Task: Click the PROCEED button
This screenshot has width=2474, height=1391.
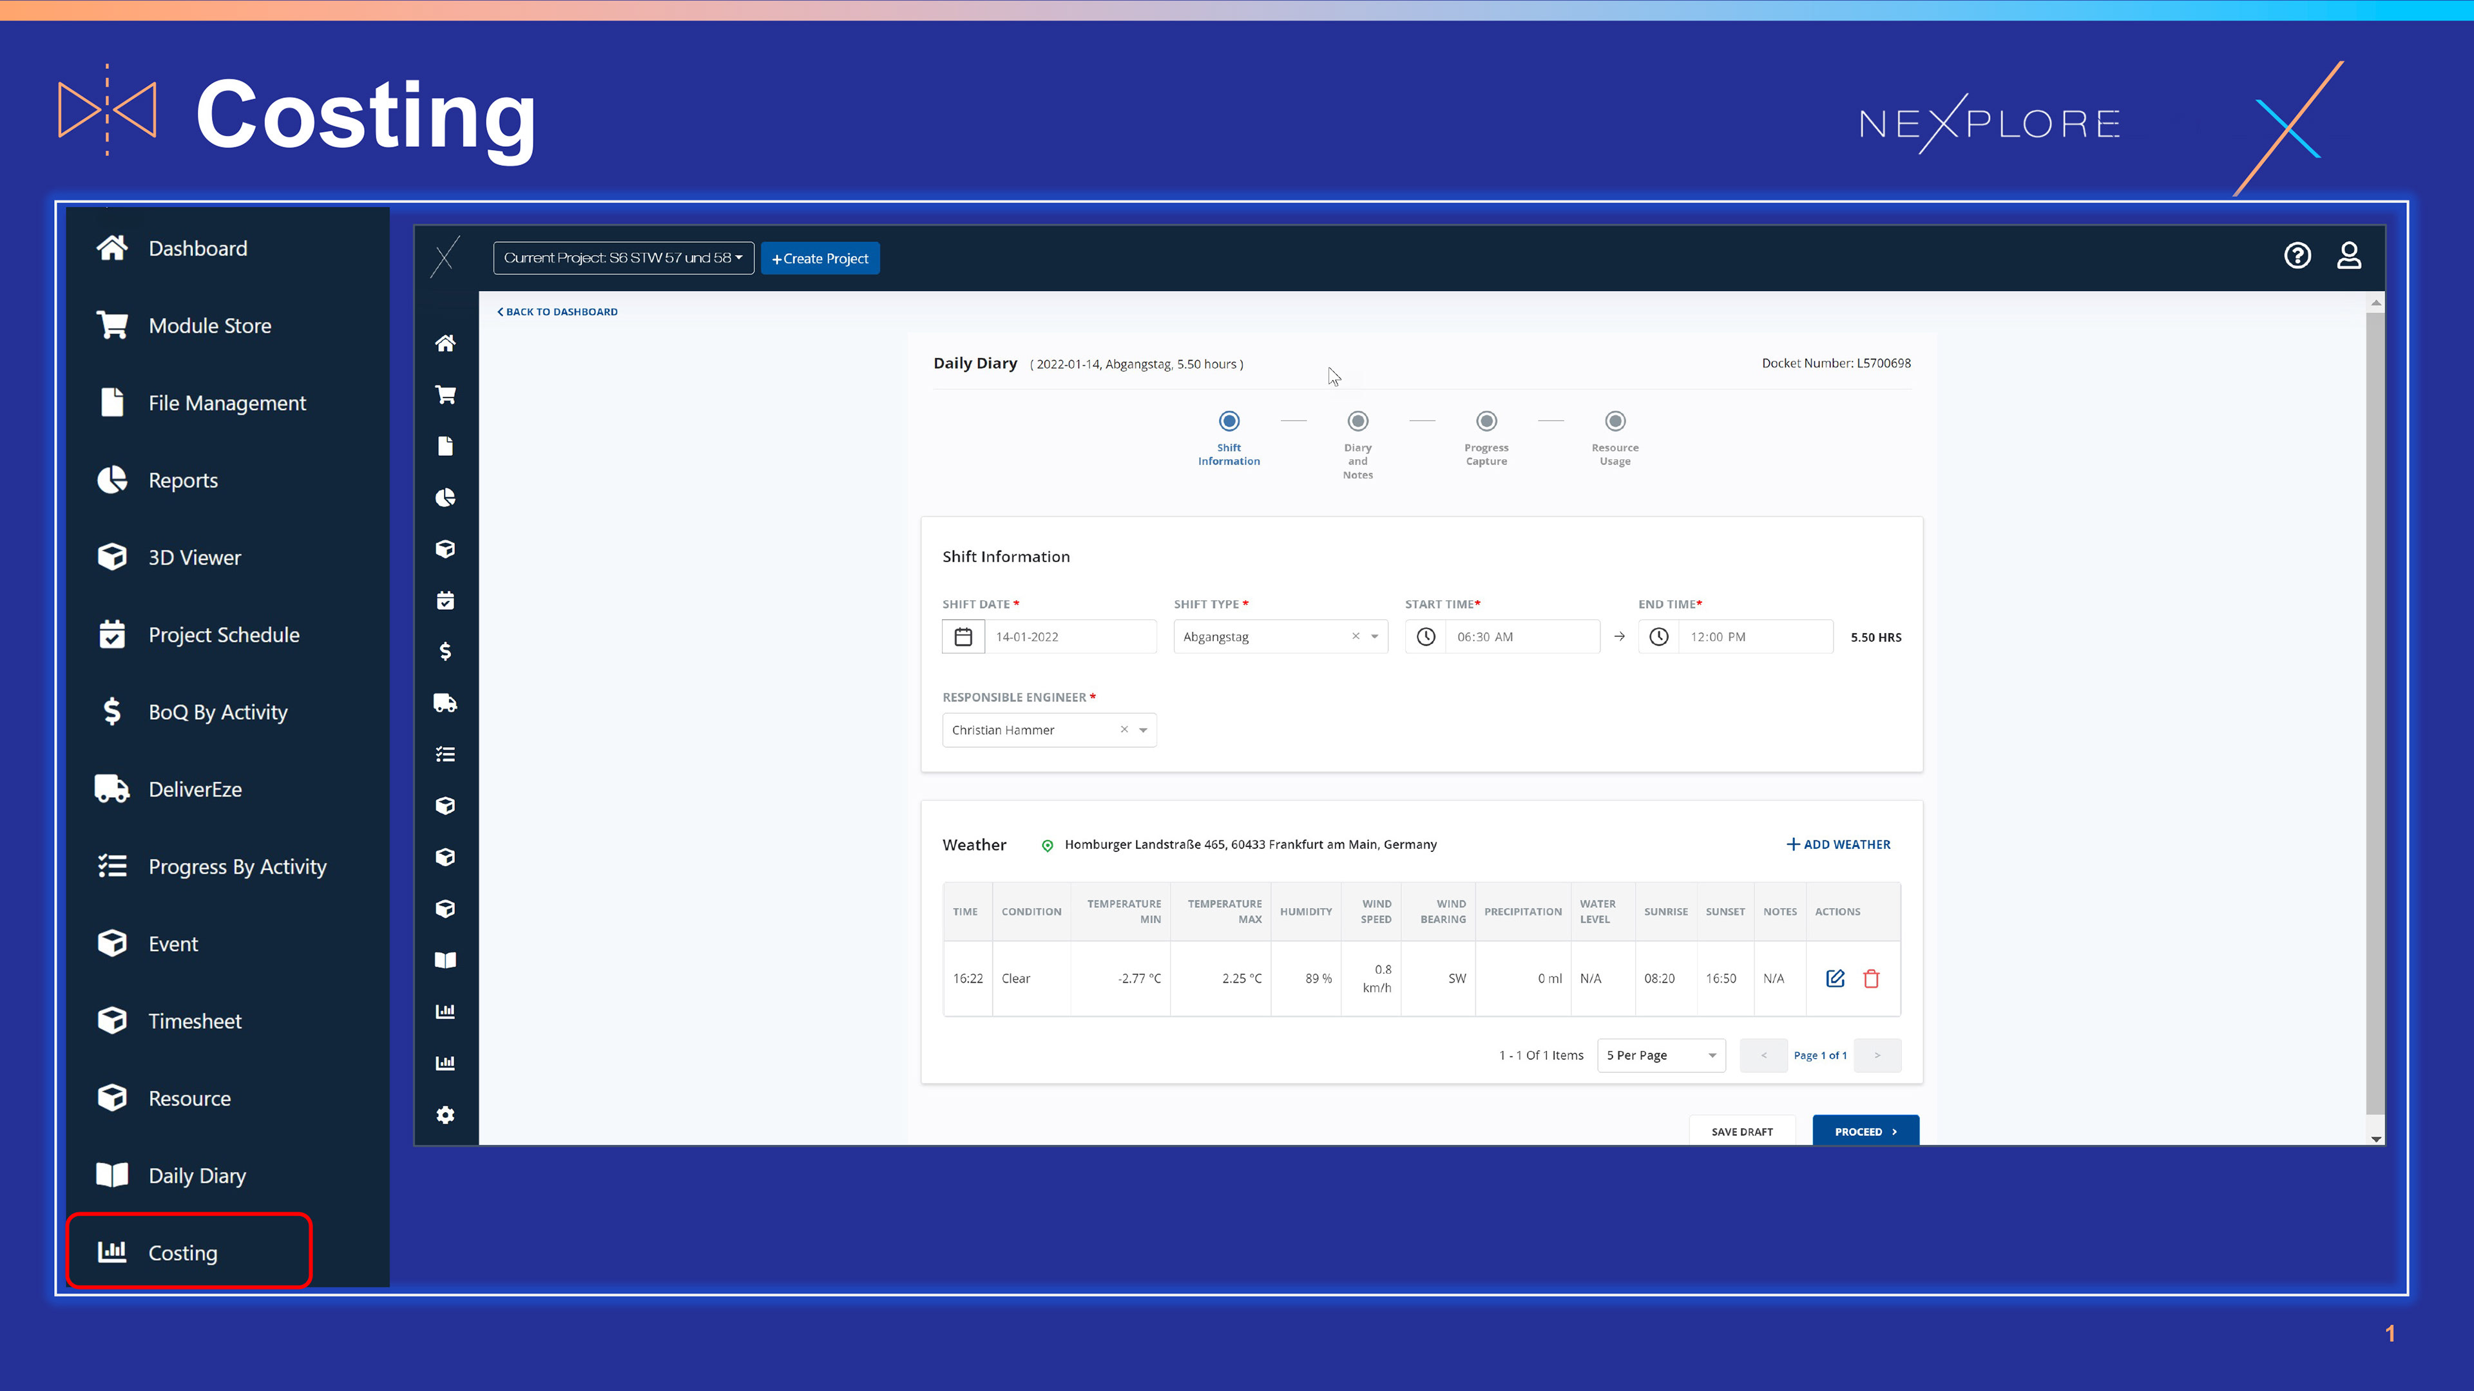Action: (1864, 1131)
